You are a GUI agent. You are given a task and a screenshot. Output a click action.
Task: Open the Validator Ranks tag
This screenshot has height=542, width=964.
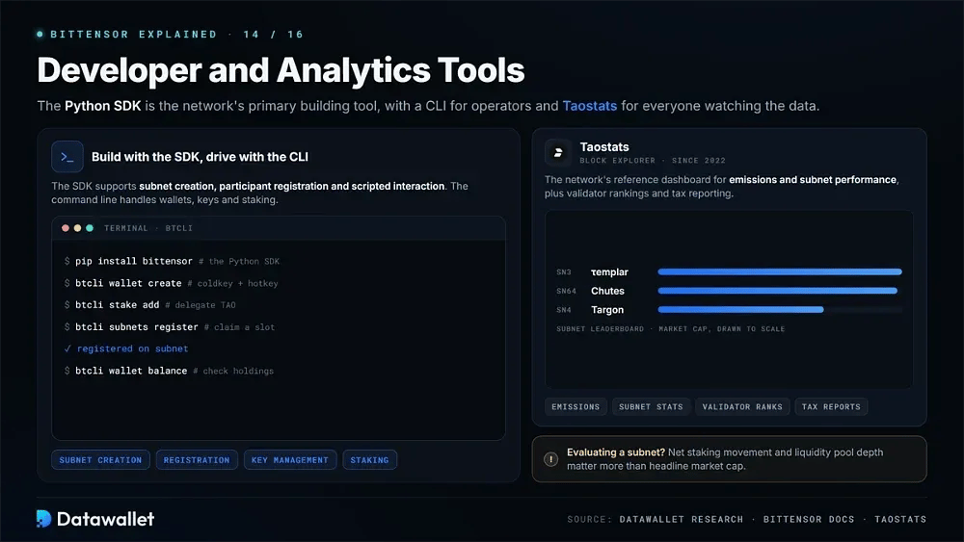click(x=742, y=406)
